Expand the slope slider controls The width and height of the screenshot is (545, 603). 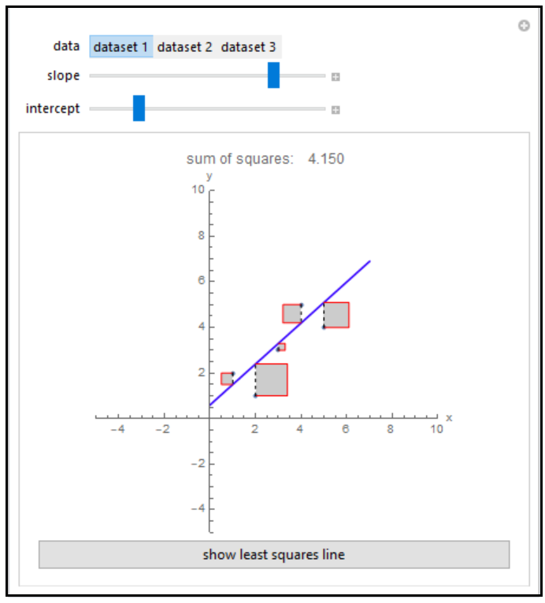pyautogui.click(x=335, y=77)
